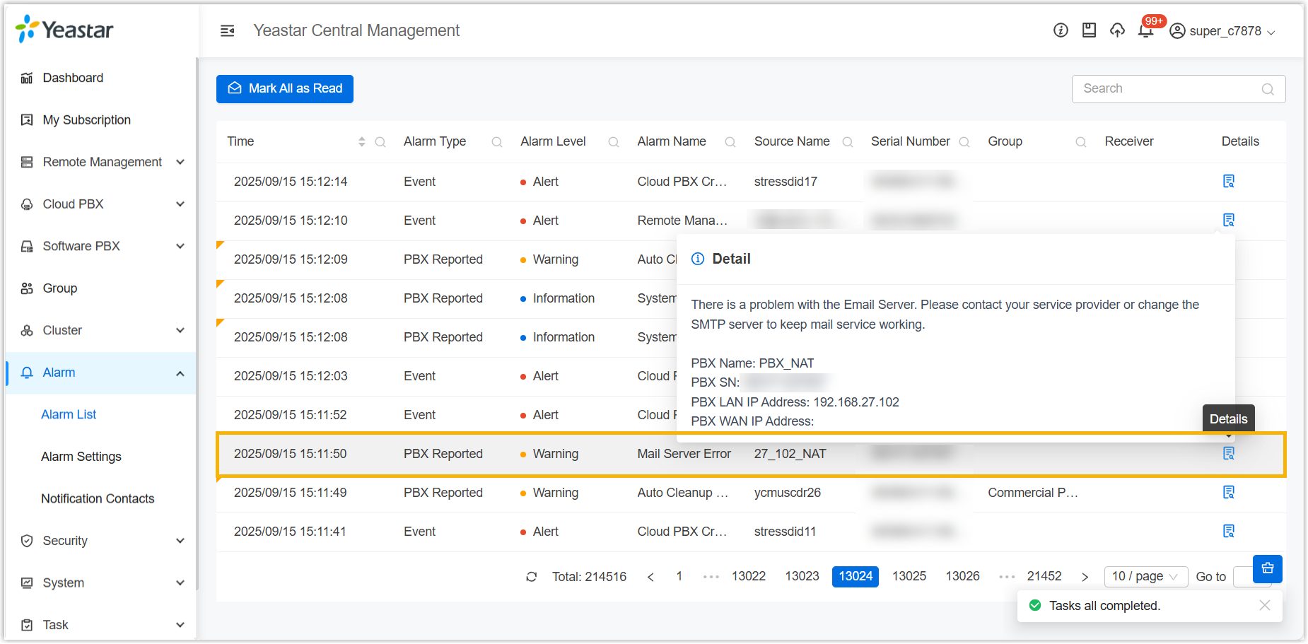Click the sidebar collapse menu icon
Image resolution: width=1308 pixels, height=644 pixels.
pyautogui.click(x=227, y=30)
